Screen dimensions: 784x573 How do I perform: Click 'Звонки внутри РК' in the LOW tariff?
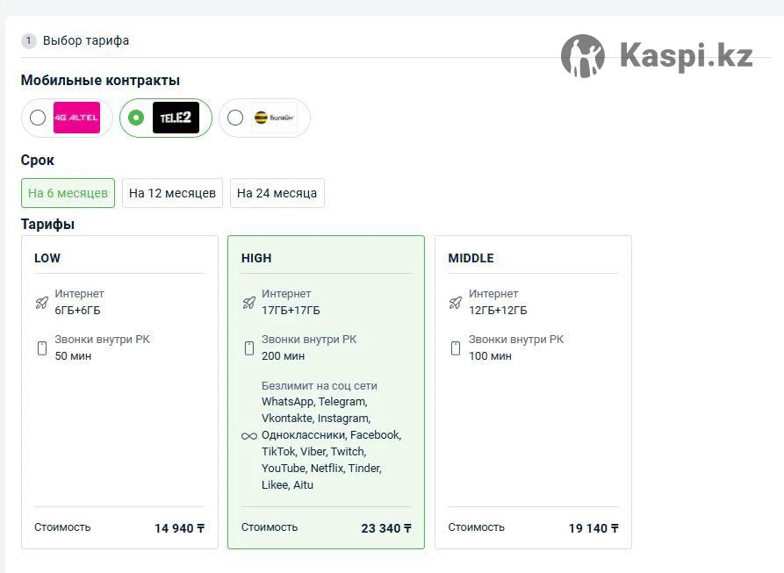[103, 340]
